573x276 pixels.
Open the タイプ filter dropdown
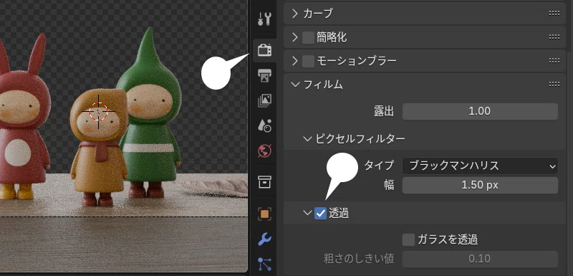coord(480,166)
